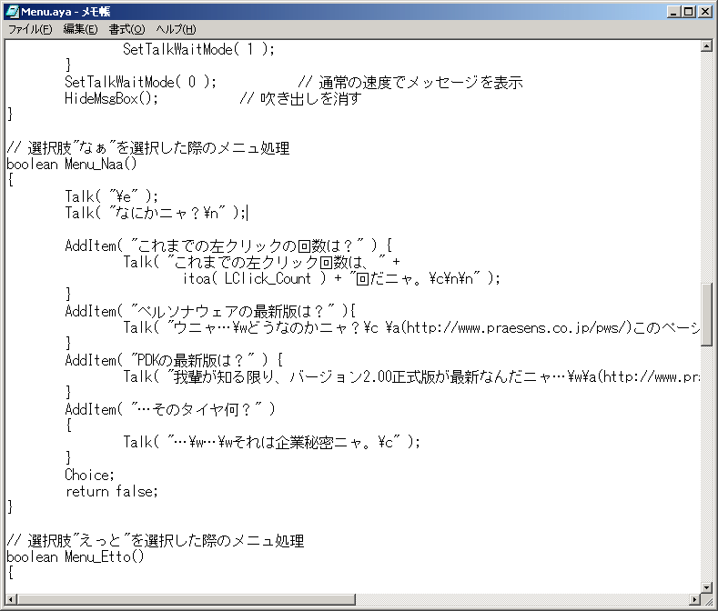This screenshot has height=611, width=718.
Task: Click the Notepad icon in title bar
Action: click(x=12, y=12)
